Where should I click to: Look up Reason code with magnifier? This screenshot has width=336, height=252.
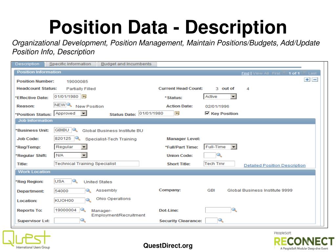coord(69,105)
